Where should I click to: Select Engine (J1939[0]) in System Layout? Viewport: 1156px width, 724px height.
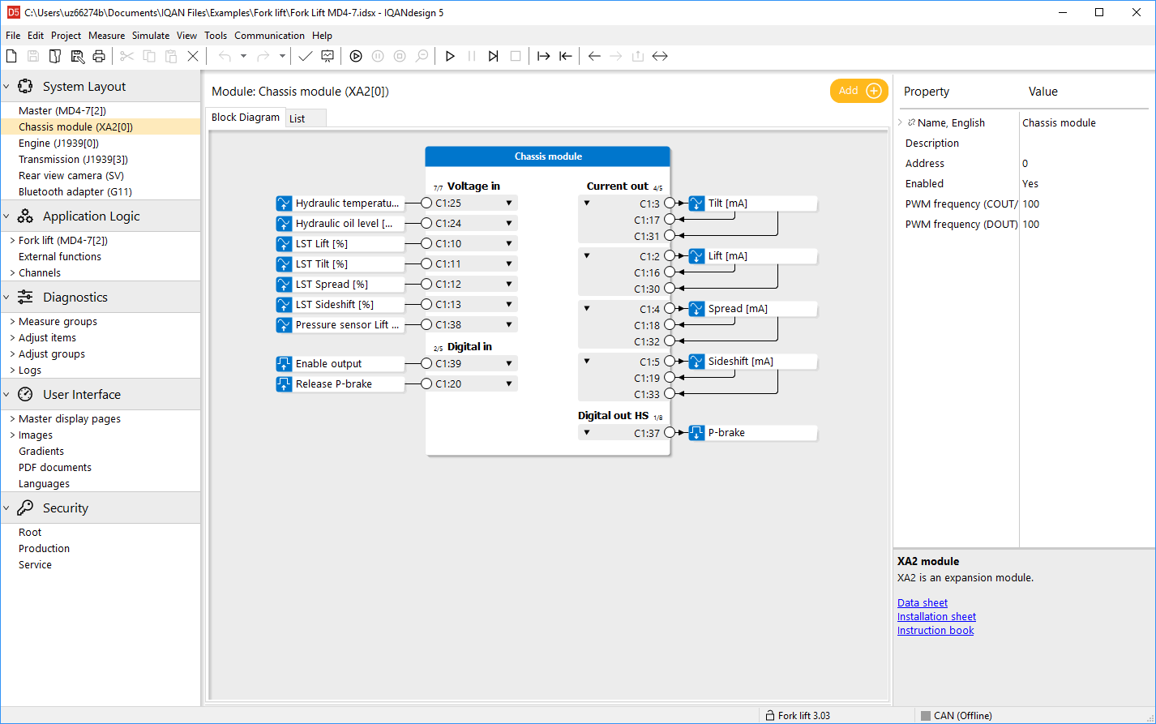(x=58, y=143)
